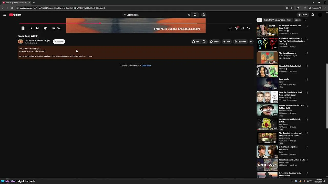Open YouTube notifications bell
328x184 pixels.
click(x=313, y=15)
